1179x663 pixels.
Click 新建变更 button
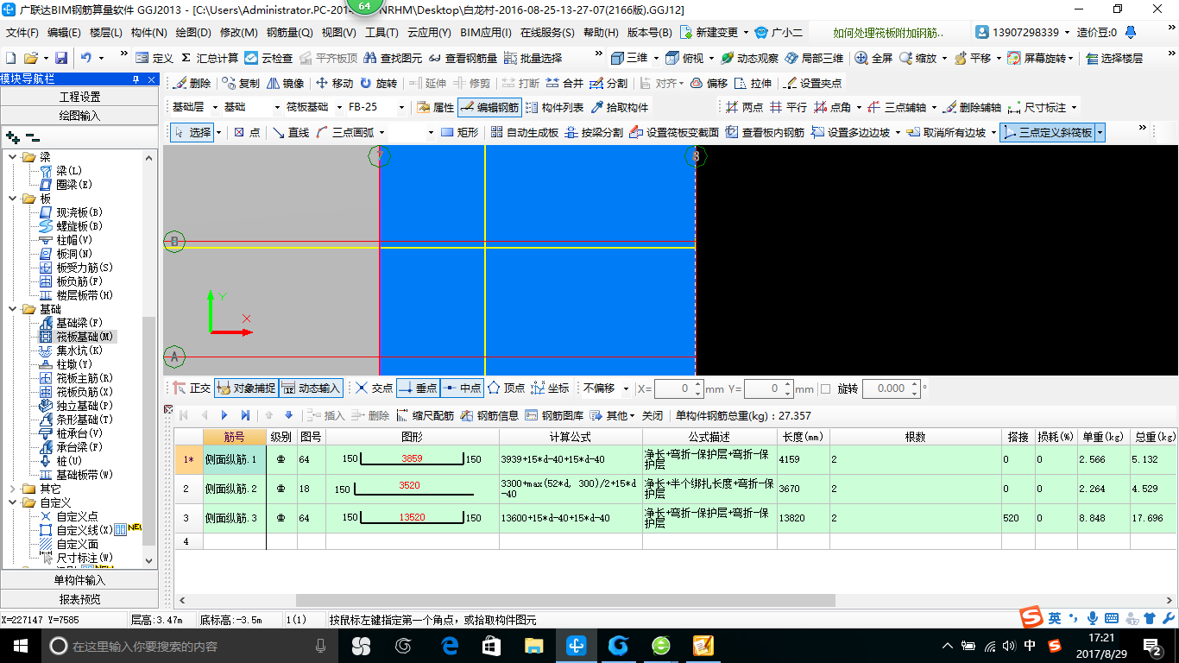coord(714,32)
